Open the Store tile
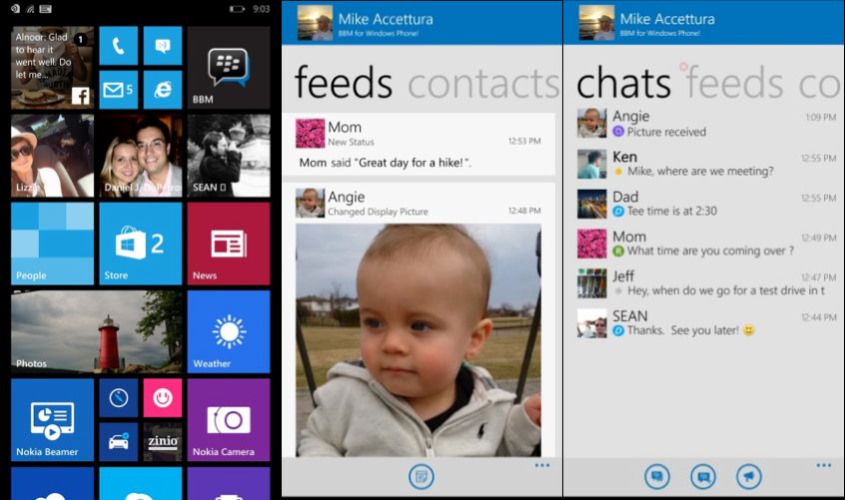 click(x=141, y=244)
